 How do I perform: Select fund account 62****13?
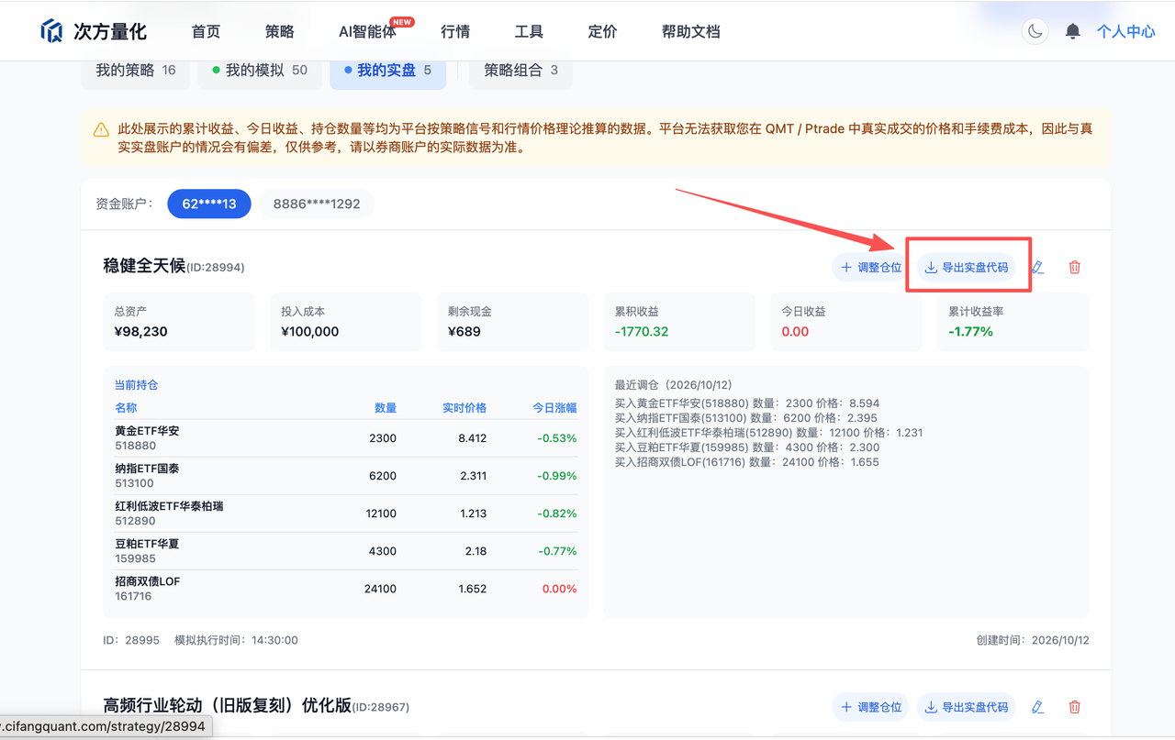pos(209,204)
